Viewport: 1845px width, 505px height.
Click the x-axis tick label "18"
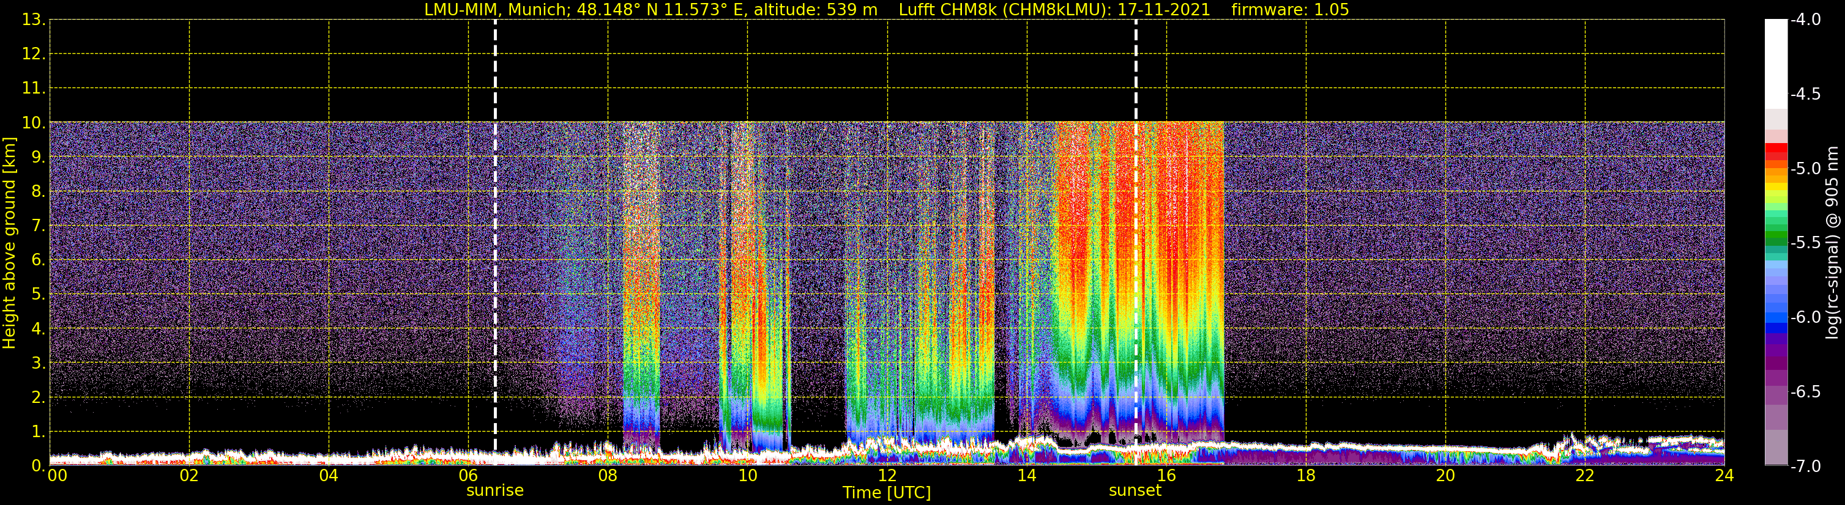(1306, 476)
